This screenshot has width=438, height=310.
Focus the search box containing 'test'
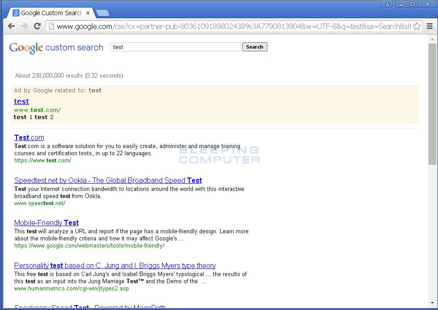175,47
